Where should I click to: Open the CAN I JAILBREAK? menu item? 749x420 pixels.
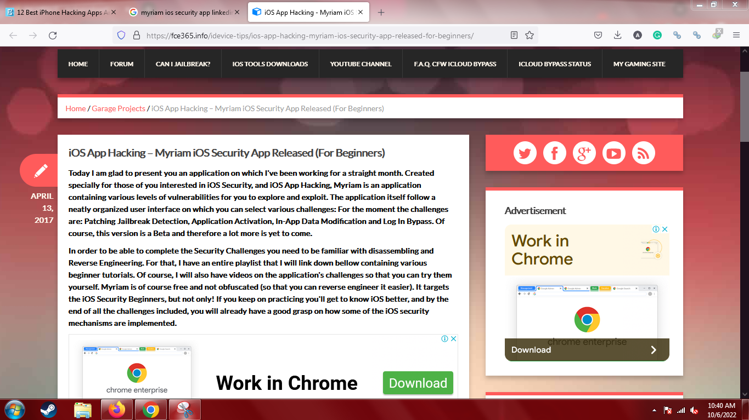click(x=183, y=64)
